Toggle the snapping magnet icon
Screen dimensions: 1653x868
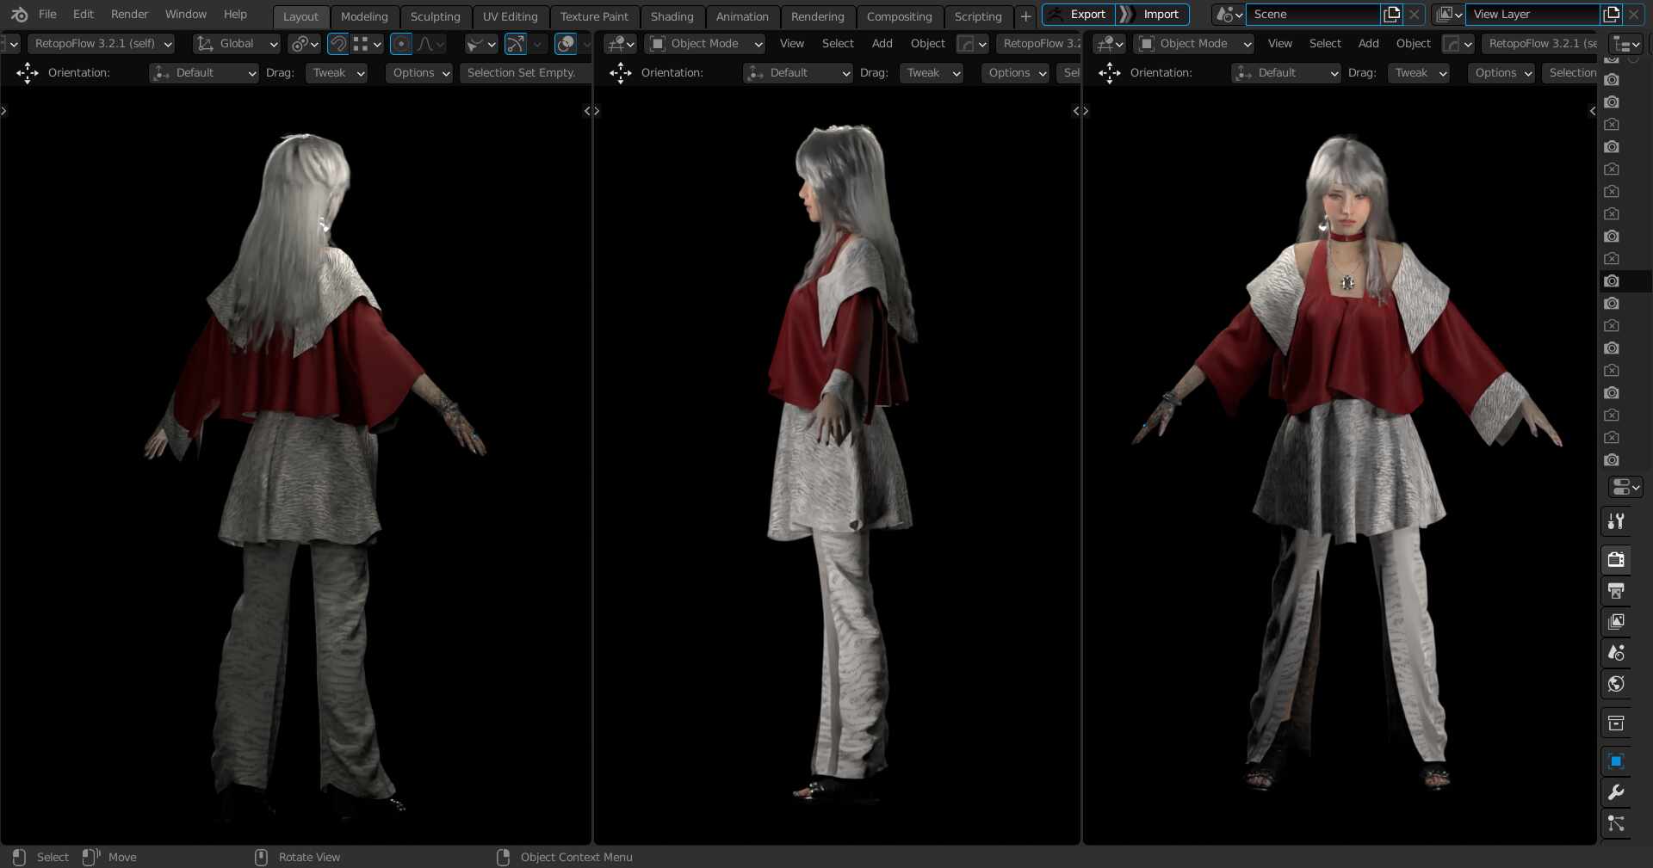[337, 44]
